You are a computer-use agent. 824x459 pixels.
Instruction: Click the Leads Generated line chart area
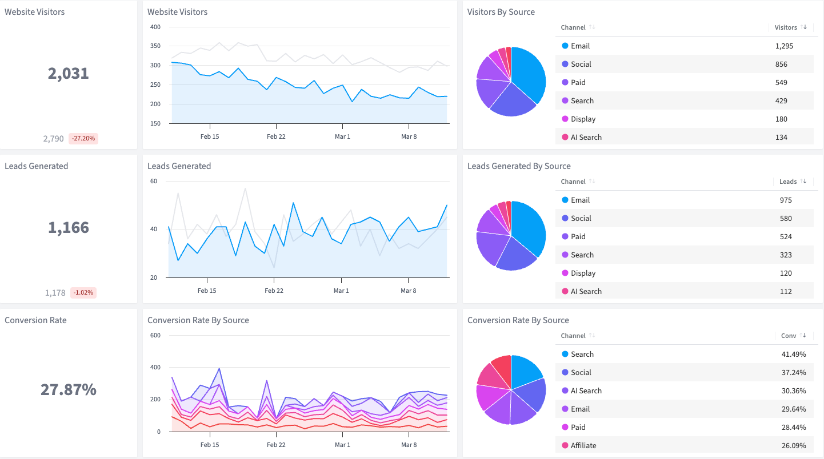click(x=309, y=230)
